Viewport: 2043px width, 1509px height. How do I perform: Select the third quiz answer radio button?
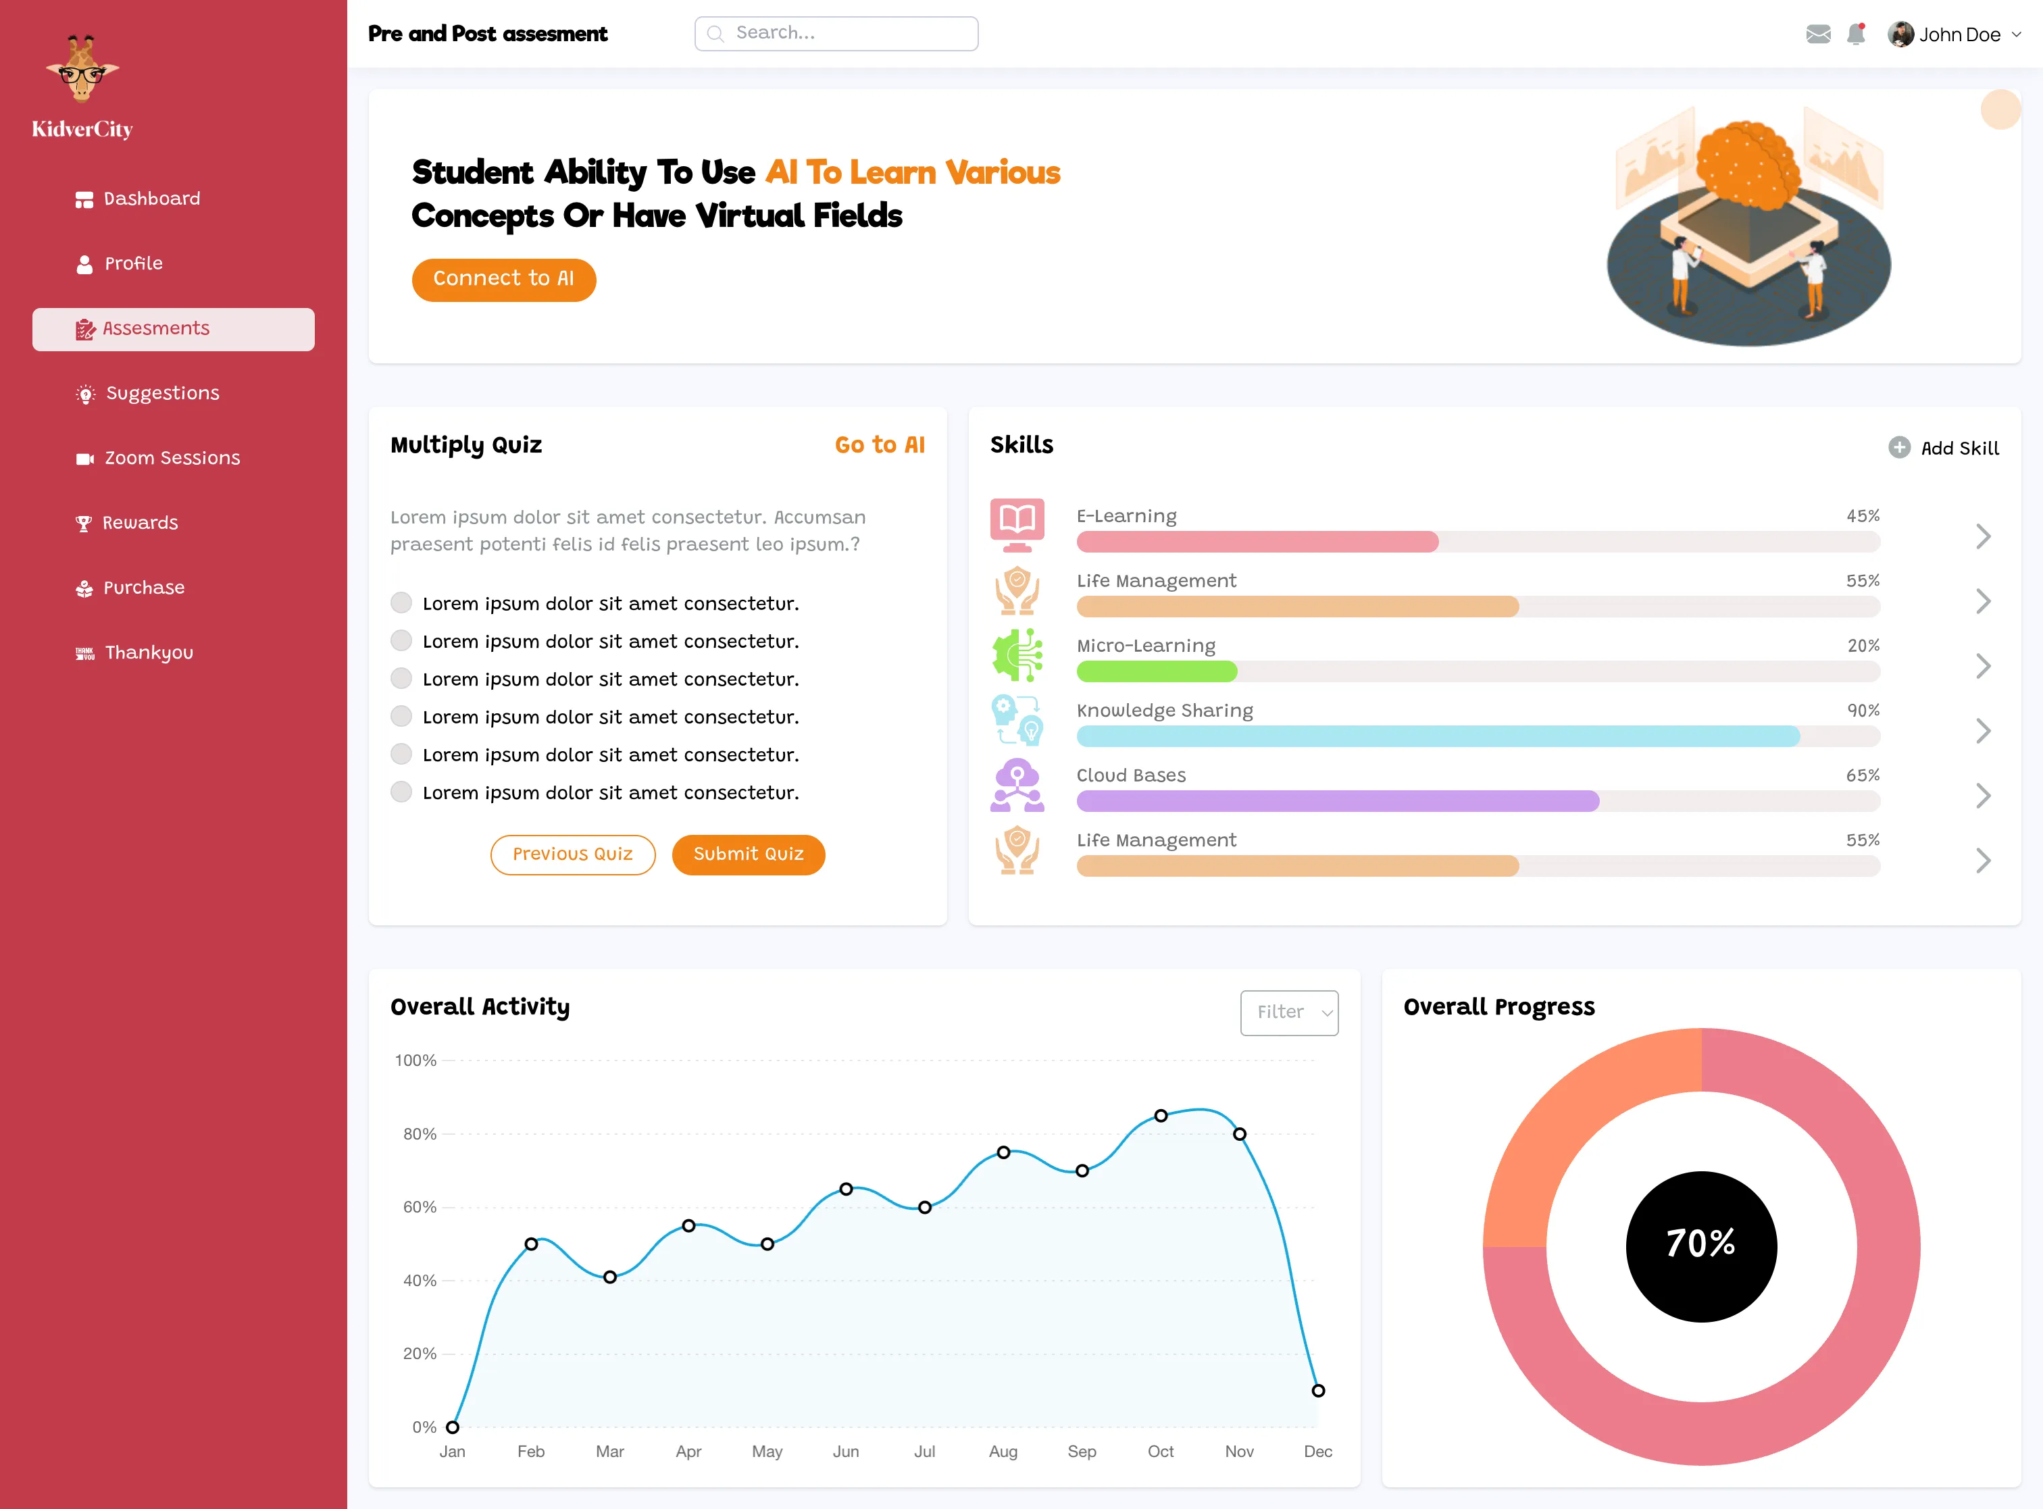click(x=401, y=679)
